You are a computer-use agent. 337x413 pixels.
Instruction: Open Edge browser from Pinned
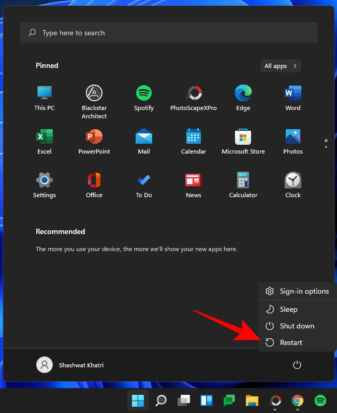pyautogui.click(x=243, y=98)
